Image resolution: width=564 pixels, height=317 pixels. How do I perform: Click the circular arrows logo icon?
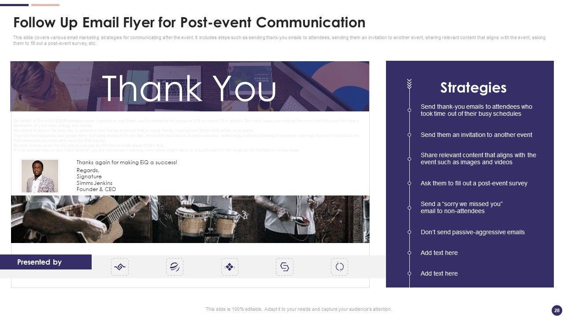tap(339, 267)
